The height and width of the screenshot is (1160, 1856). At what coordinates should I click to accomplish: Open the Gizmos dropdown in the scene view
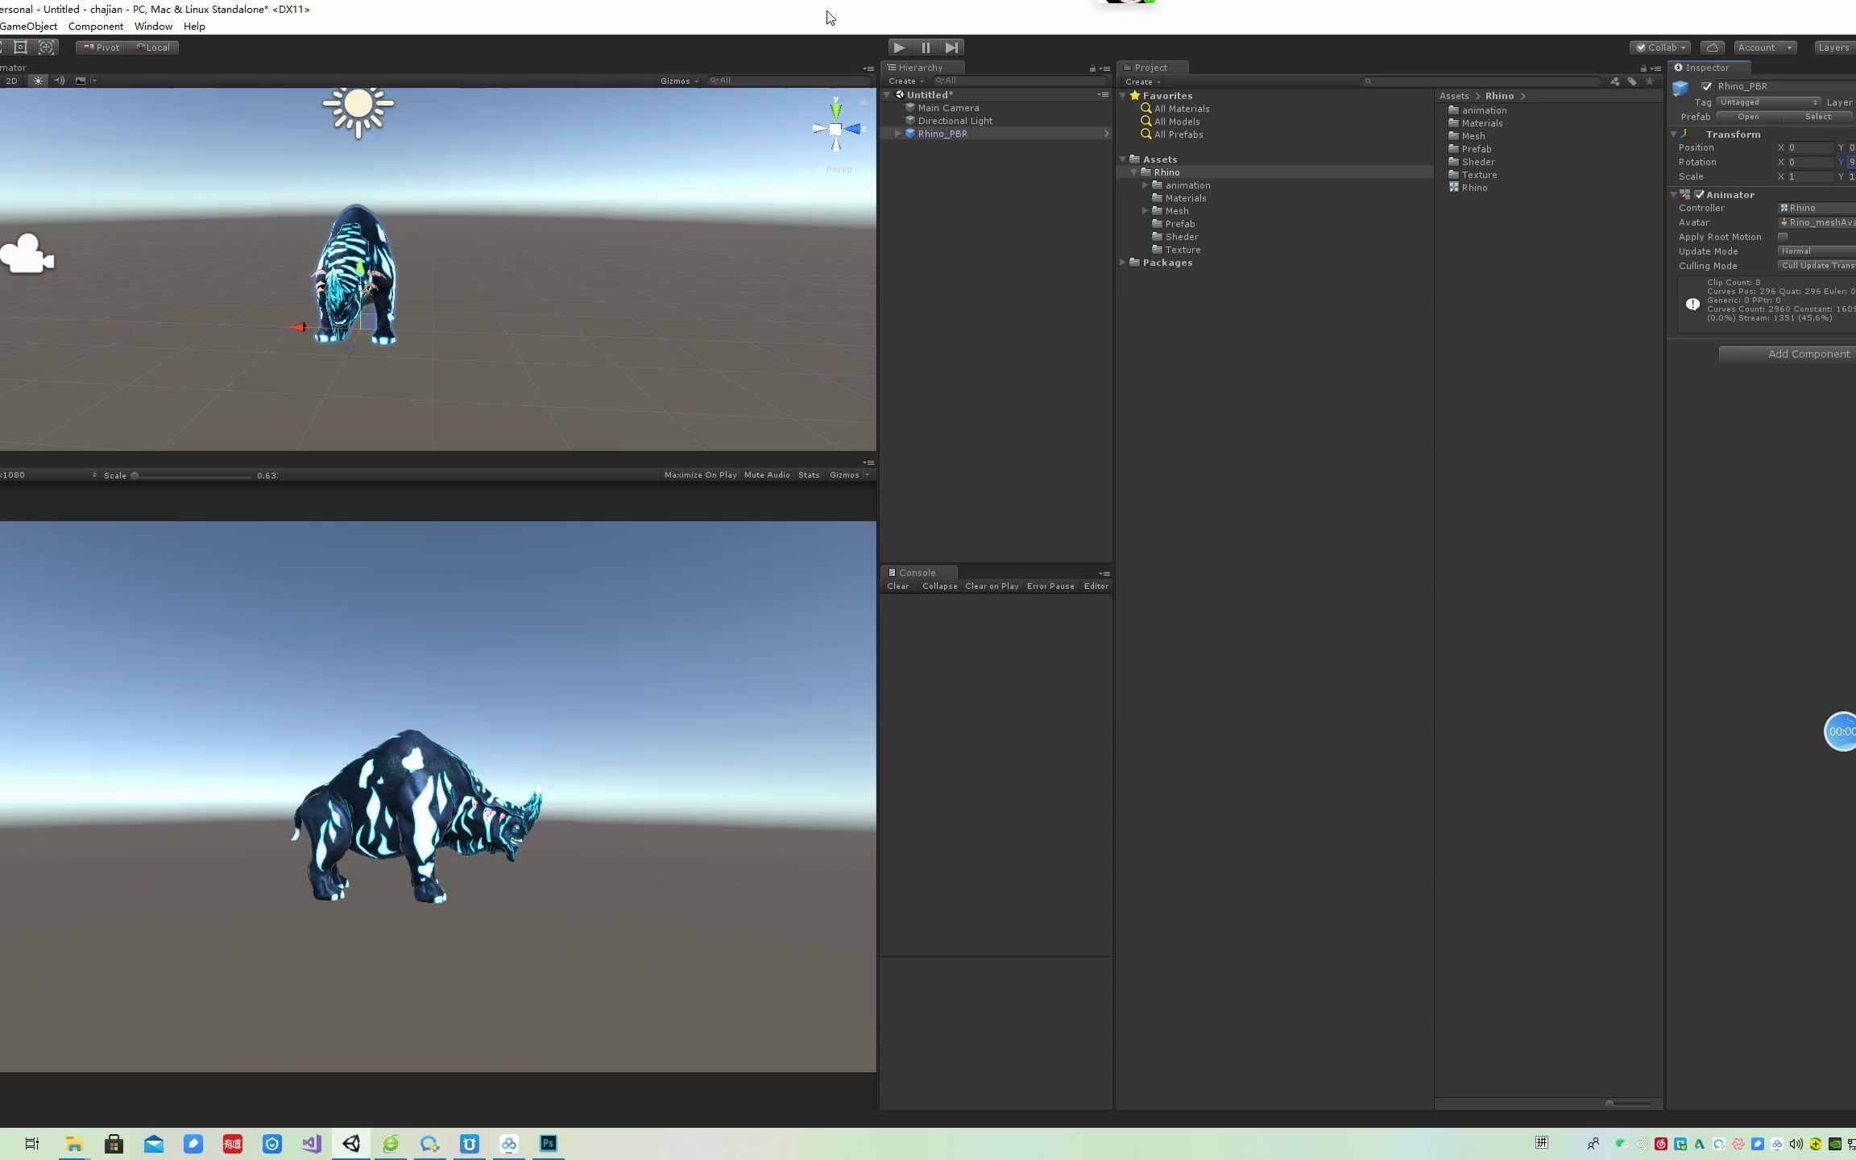point(677,80)
